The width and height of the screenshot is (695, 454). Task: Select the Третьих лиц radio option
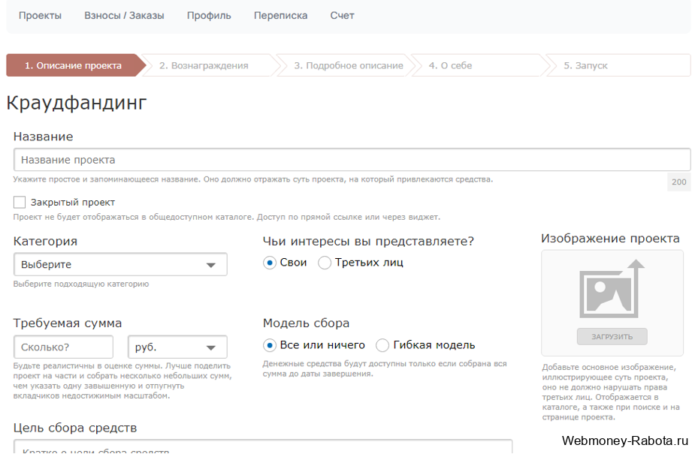[325, 263]
